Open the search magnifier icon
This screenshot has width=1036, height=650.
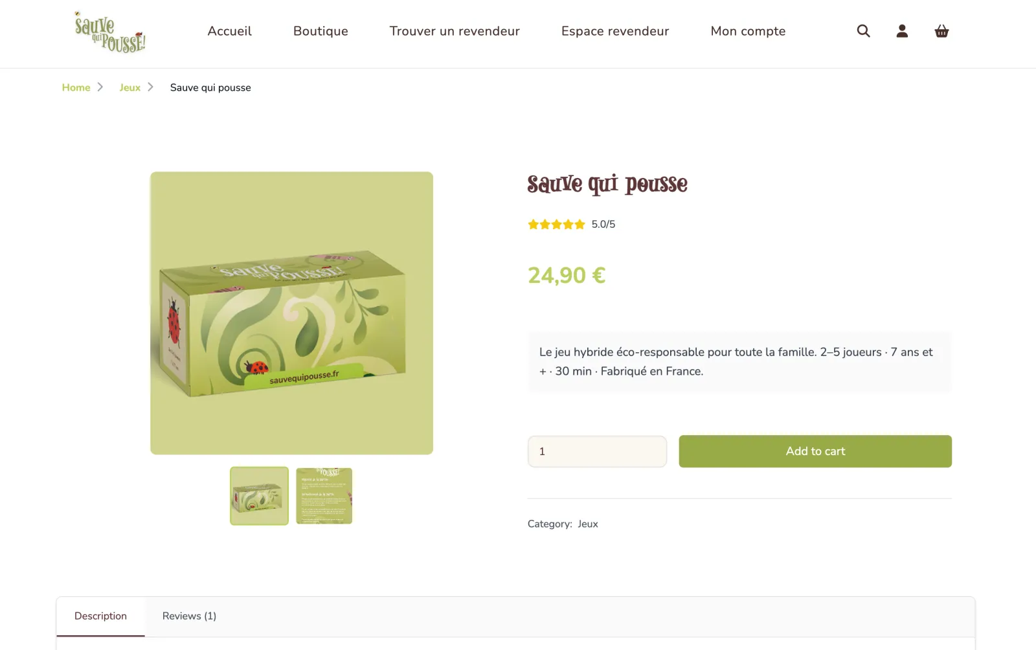pyautogui.click(x=863, y=31)
